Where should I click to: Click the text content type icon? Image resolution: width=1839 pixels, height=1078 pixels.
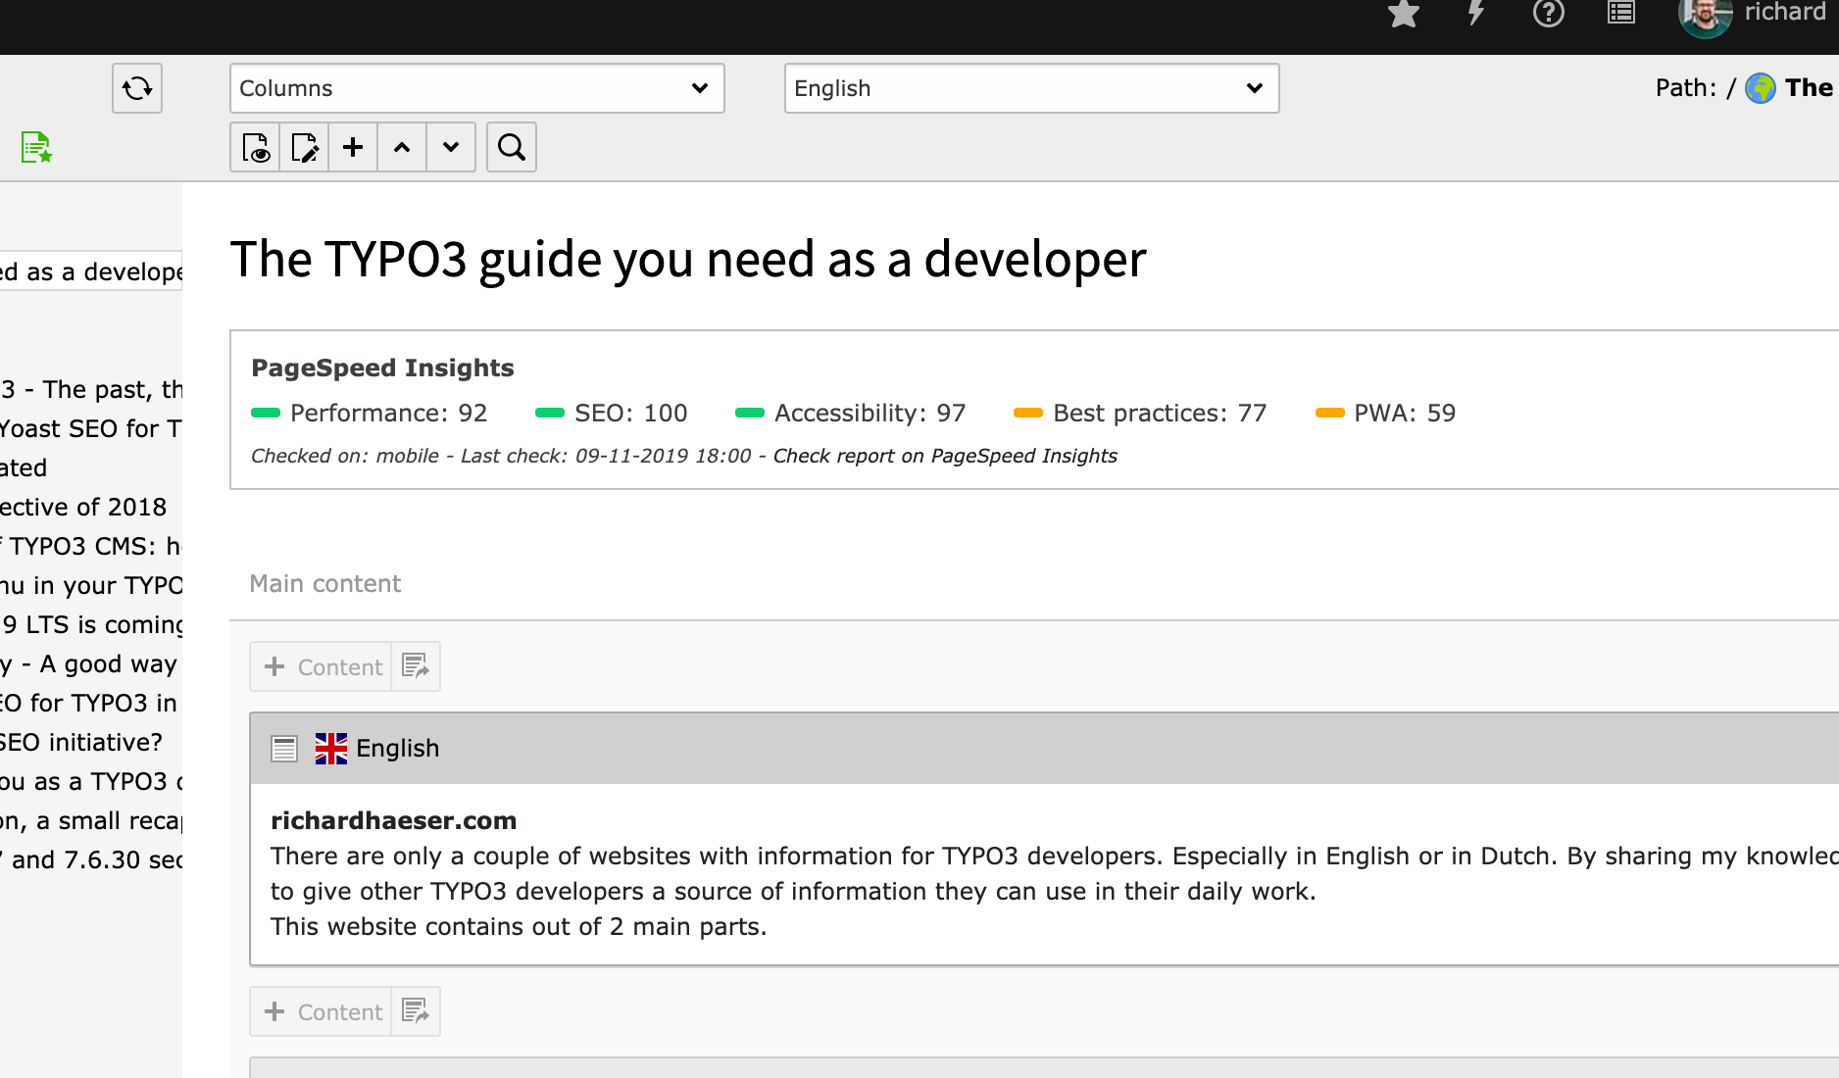click(284, 749)
